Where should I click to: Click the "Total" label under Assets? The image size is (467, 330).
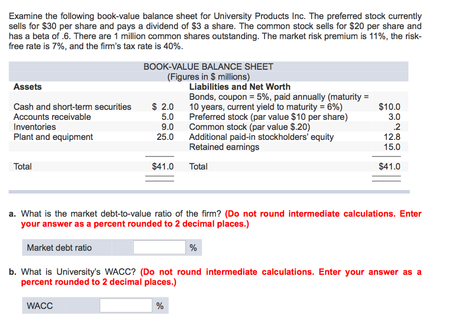[x=23, y=167]
